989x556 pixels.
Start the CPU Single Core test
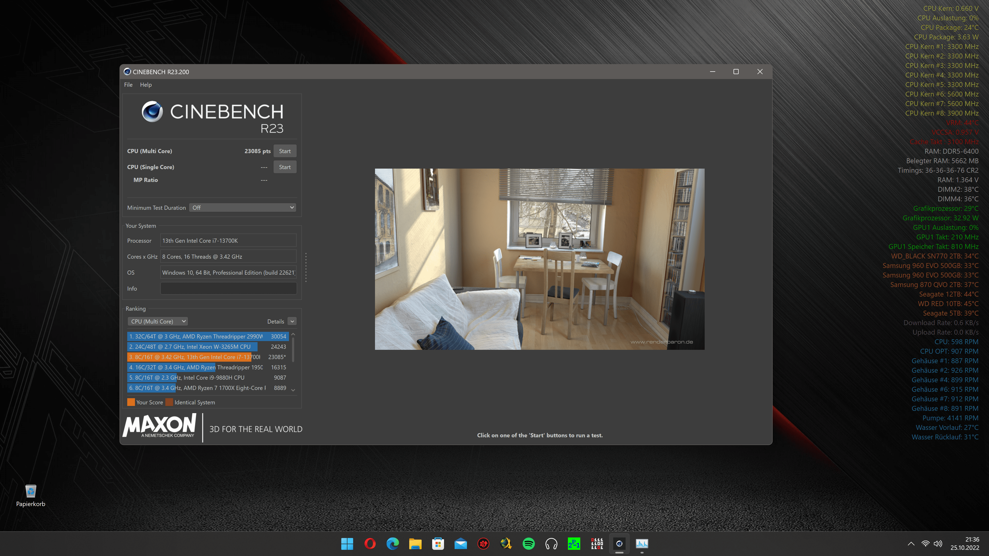coord(285,167)
